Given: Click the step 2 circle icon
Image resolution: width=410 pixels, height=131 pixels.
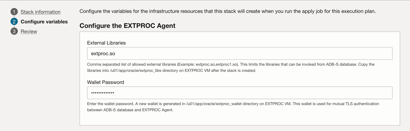Looking at the screenshot, I should coord(14,21).
